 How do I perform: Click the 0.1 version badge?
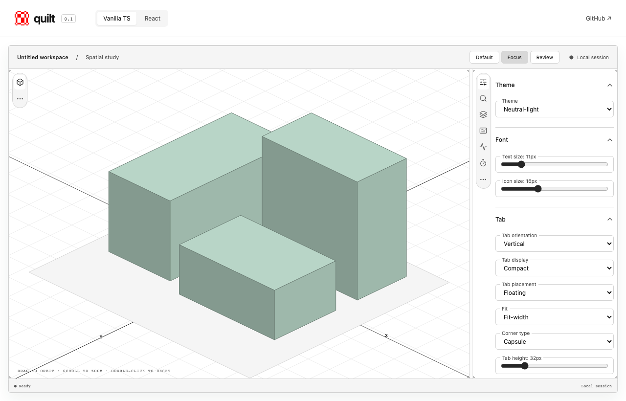(68, 19)
